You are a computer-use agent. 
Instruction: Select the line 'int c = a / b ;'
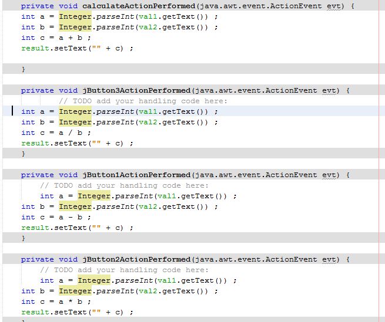[56, 133]
